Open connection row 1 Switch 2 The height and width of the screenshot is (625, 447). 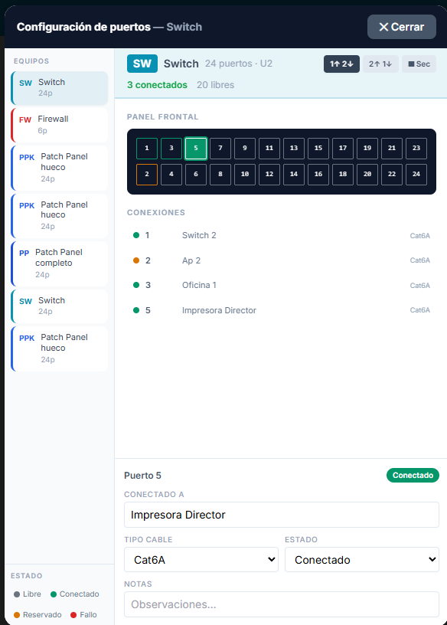[x=281, y=235]
